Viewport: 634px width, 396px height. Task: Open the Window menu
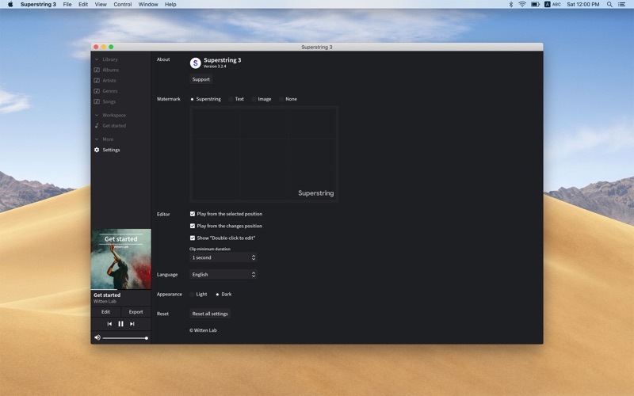click(148, 5)
